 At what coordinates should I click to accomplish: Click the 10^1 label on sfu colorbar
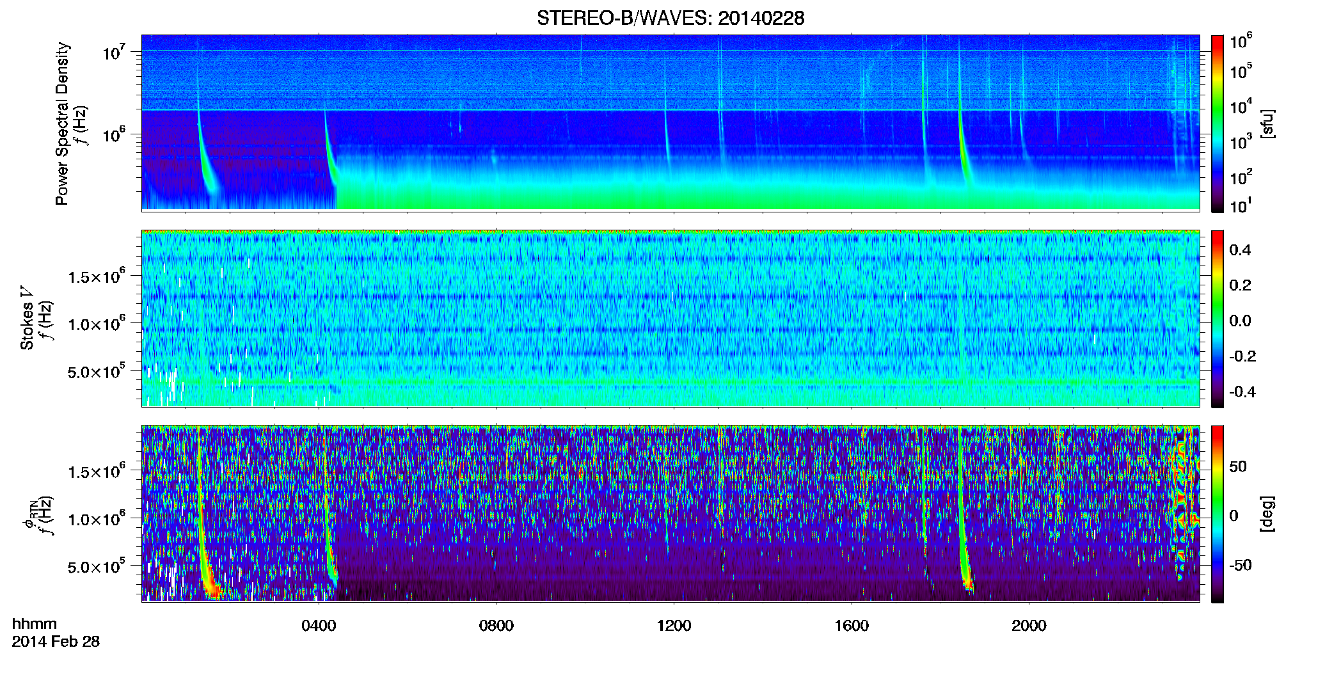pos(1241,206)
